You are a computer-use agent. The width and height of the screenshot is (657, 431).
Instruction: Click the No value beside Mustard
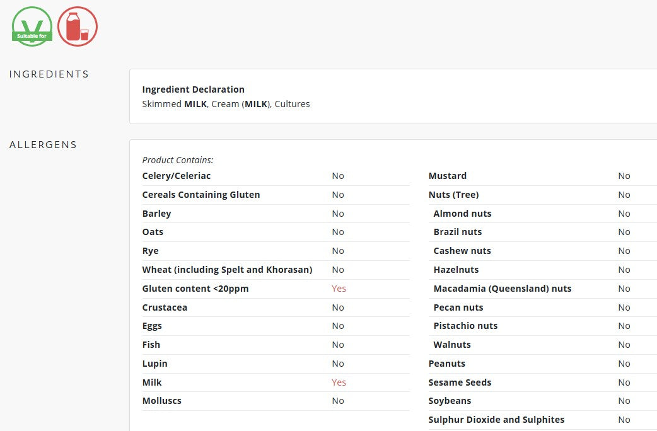point(624,176)
